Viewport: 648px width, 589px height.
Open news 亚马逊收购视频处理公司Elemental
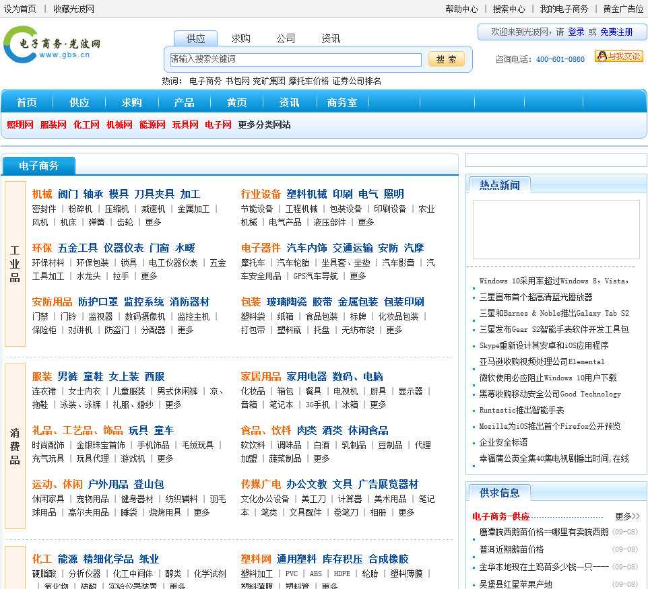(x=542, y=361)
